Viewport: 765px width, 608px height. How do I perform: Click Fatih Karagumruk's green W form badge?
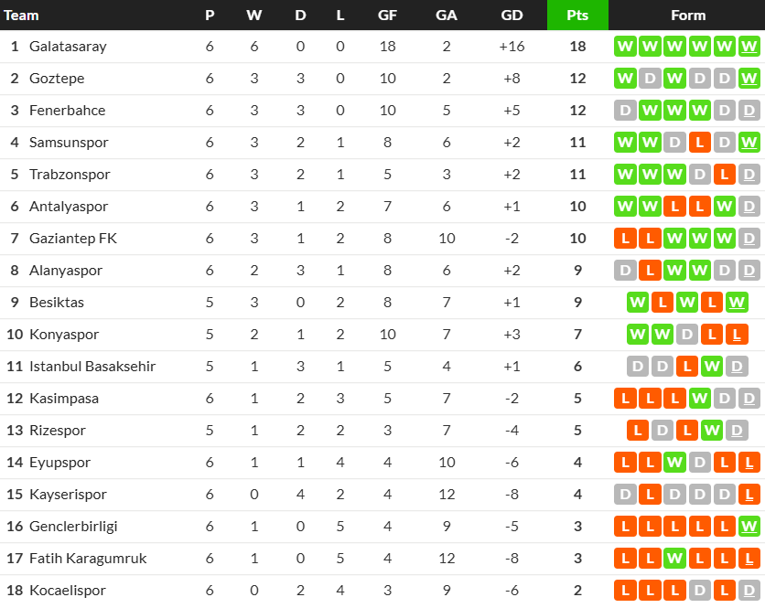[x=674, y=559]
